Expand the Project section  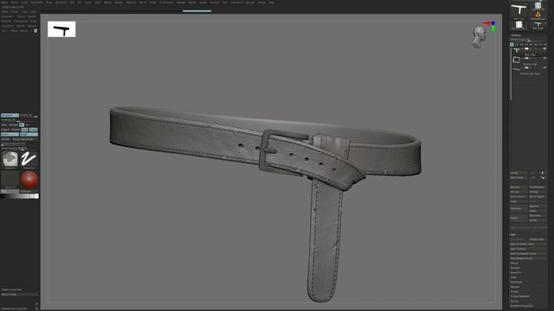(x=515, y=292)
